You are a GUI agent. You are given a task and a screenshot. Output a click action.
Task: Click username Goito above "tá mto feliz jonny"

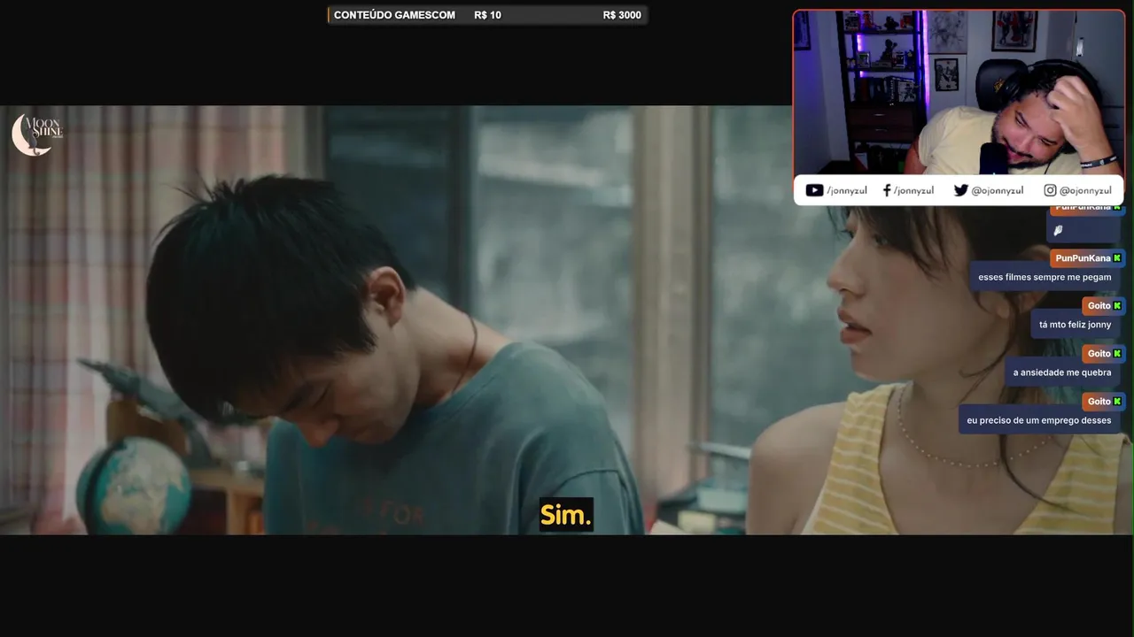click(1099, 306)
